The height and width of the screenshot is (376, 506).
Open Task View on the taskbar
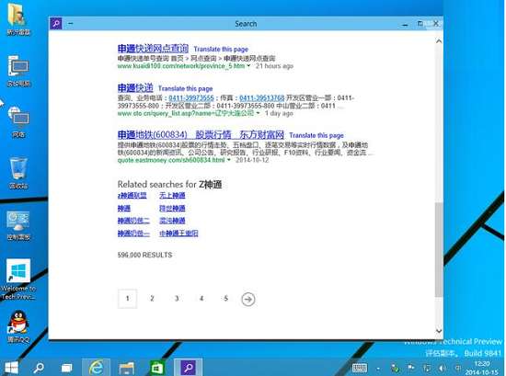67,368
